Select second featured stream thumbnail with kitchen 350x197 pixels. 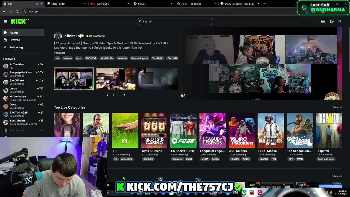point(116,79)
